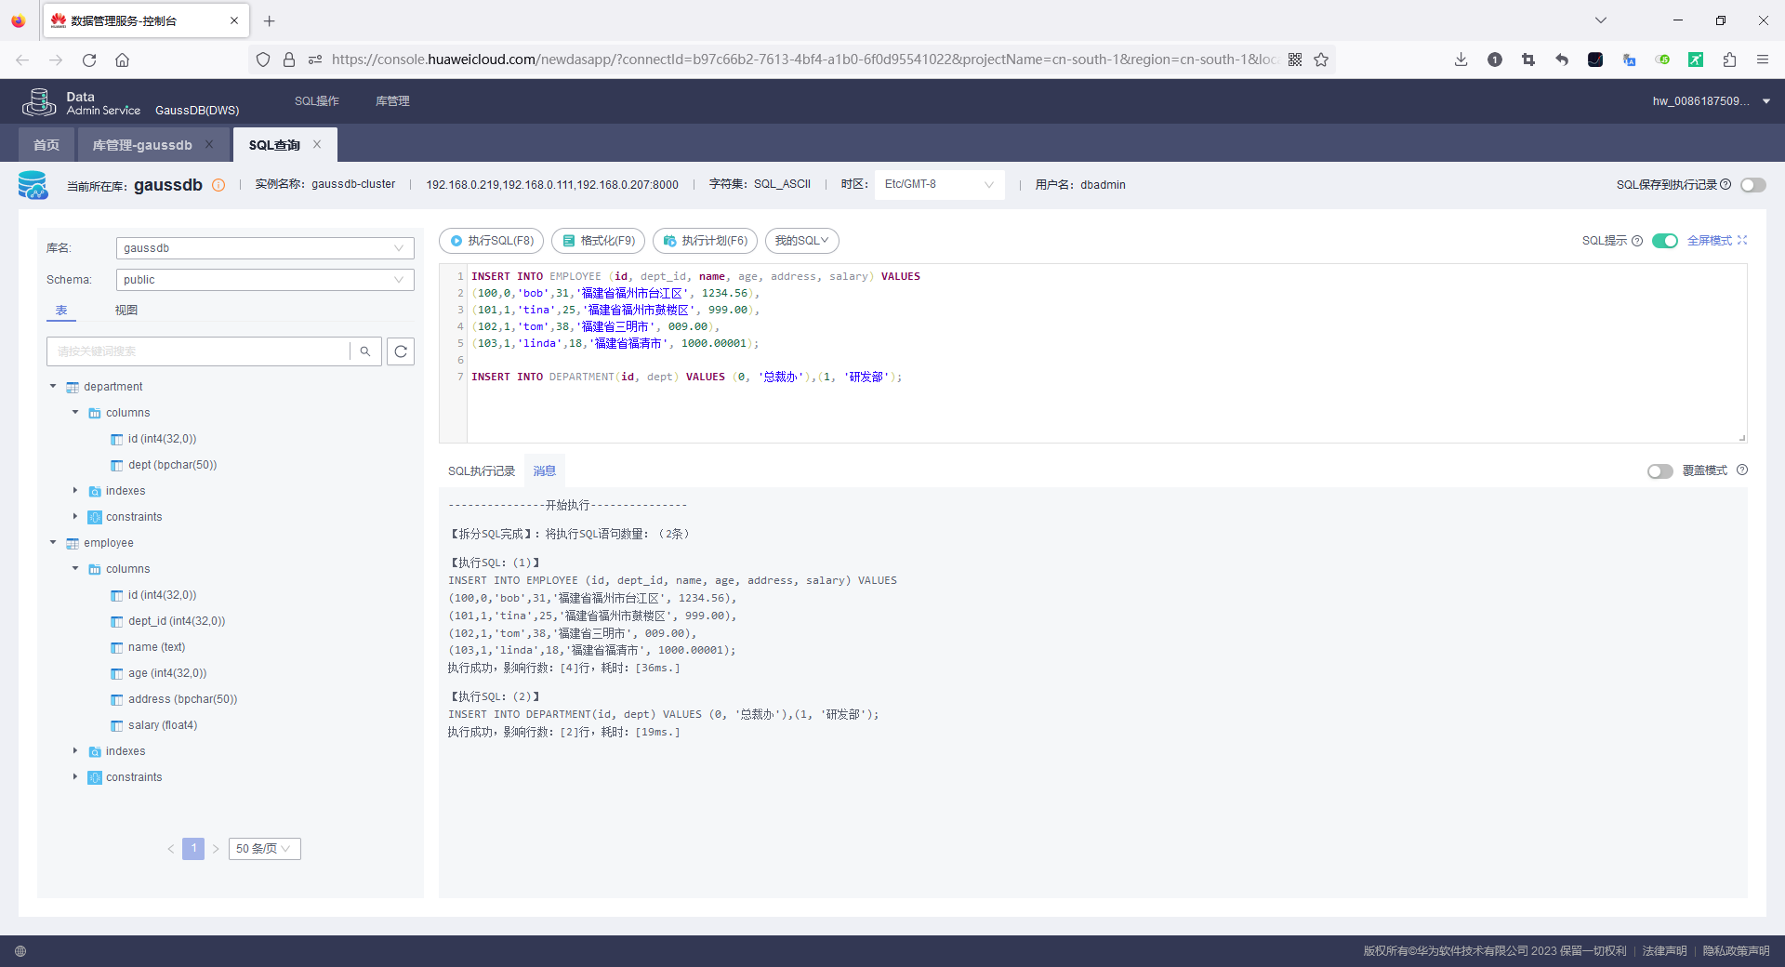The width and height of the screenshot is (1785, 967).
Task: Click the SQL提示 help question icon
Action: [1637, 241]
